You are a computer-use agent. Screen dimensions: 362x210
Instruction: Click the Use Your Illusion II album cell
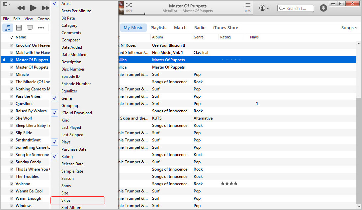click(x=168, y=45)
